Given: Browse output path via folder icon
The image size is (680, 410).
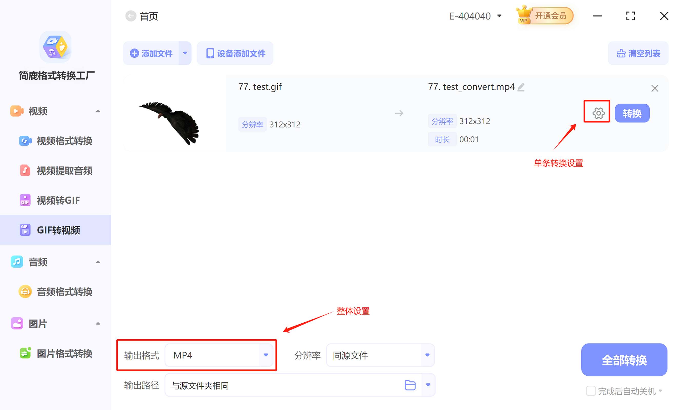Looking at the screenshot, I should coord(410,385).
